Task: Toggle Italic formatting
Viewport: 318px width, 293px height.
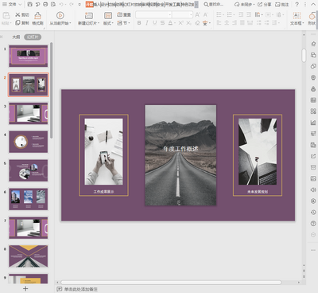Action: click(147, 23)
